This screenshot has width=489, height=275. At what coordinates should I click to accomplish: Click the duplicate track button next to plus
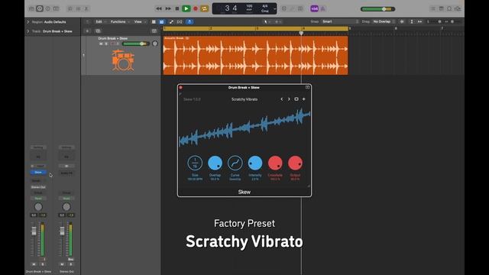(98, 31)
